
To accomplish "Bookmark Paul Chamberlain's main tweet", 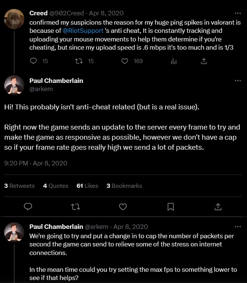I will click(171, 206).
